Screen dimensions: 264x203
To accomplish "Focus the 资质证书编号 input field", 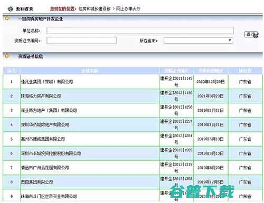I will click(81, 41).
